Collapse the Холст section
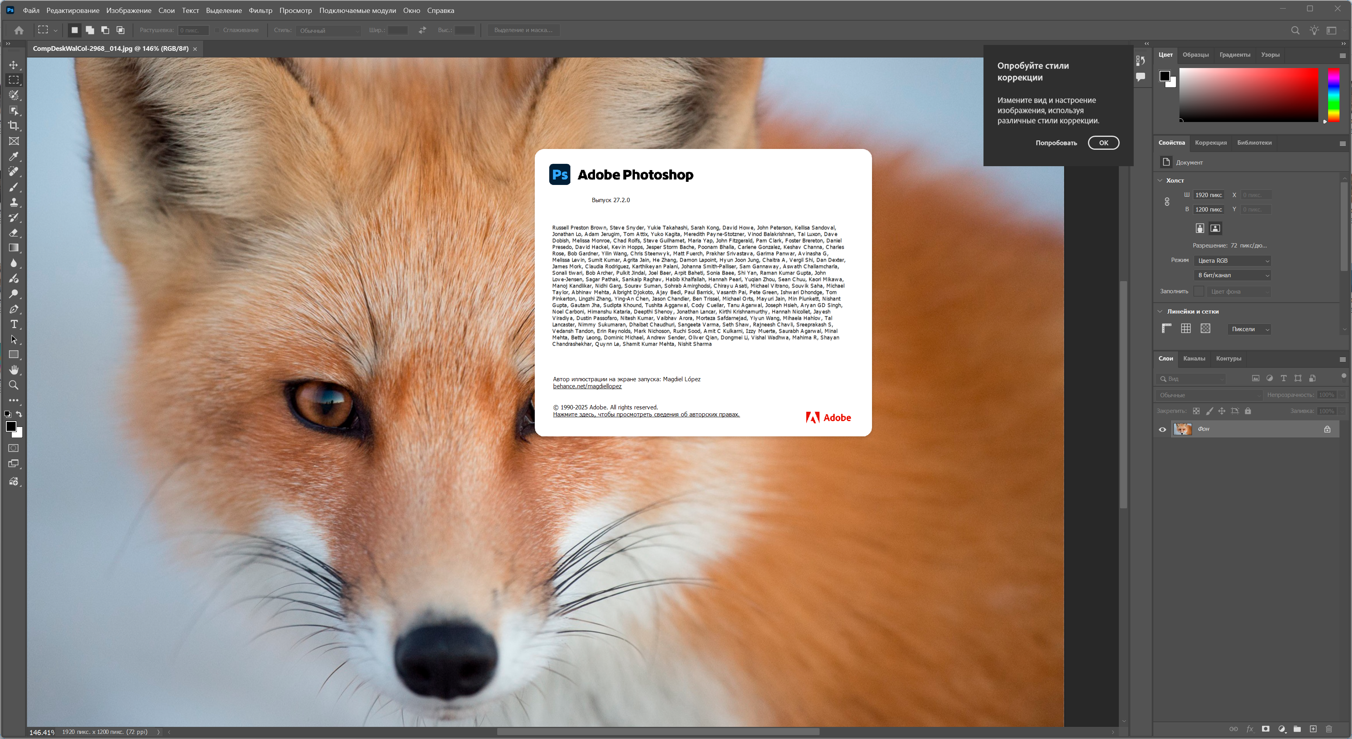The height and width of the screenshot is (739, 1352). (1160, 180)
